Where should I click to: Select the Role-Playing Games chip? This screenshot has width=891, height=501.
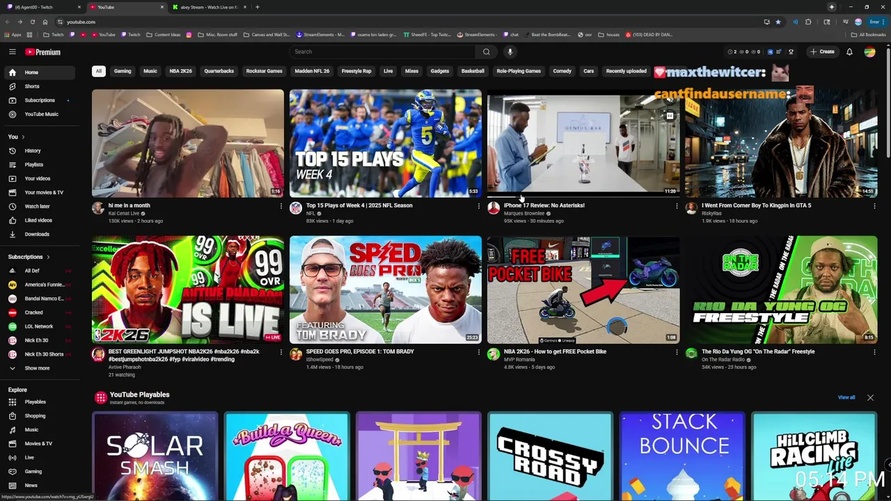click(x=519, y=71)
